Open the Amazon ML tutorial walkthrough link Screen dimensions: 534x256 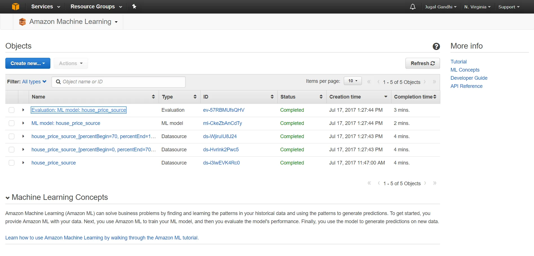(102, 238)
